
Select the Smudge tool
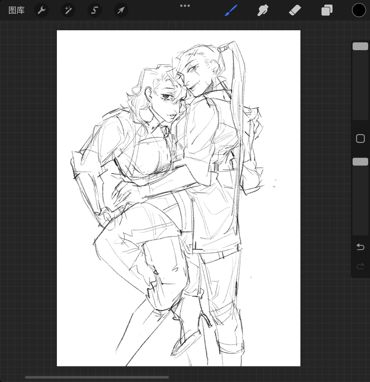pyautogui.click(x=263, y=10)
